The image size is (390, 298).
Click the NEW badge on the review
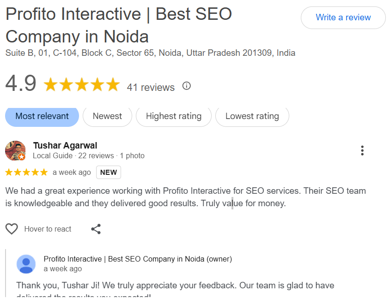(x=108, y=172)
